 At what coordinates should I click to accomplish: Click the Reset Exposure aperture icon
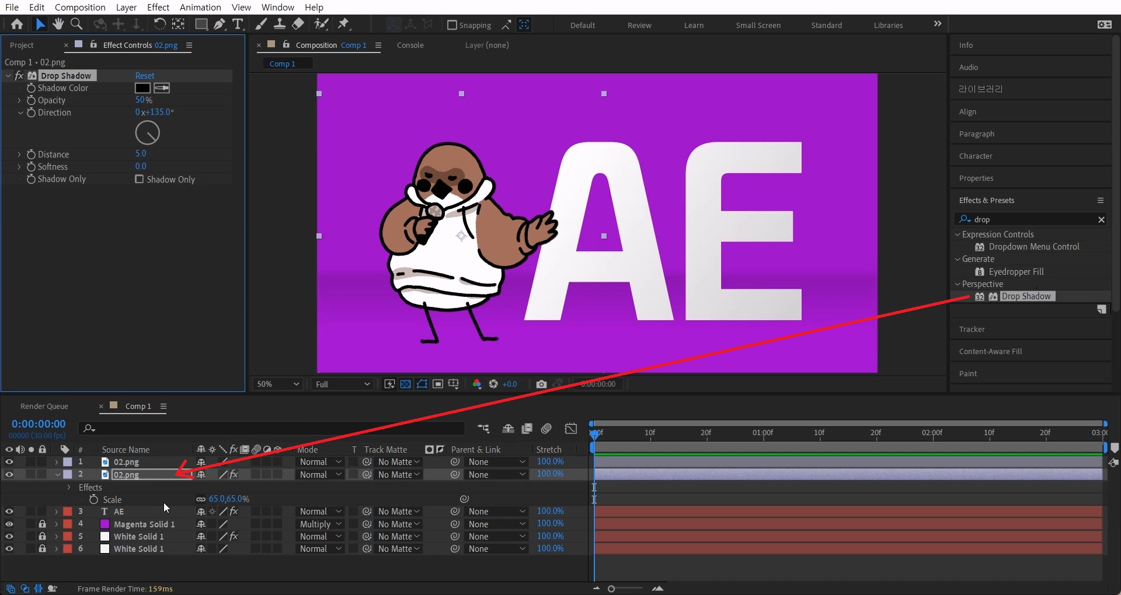coord(493,384)
